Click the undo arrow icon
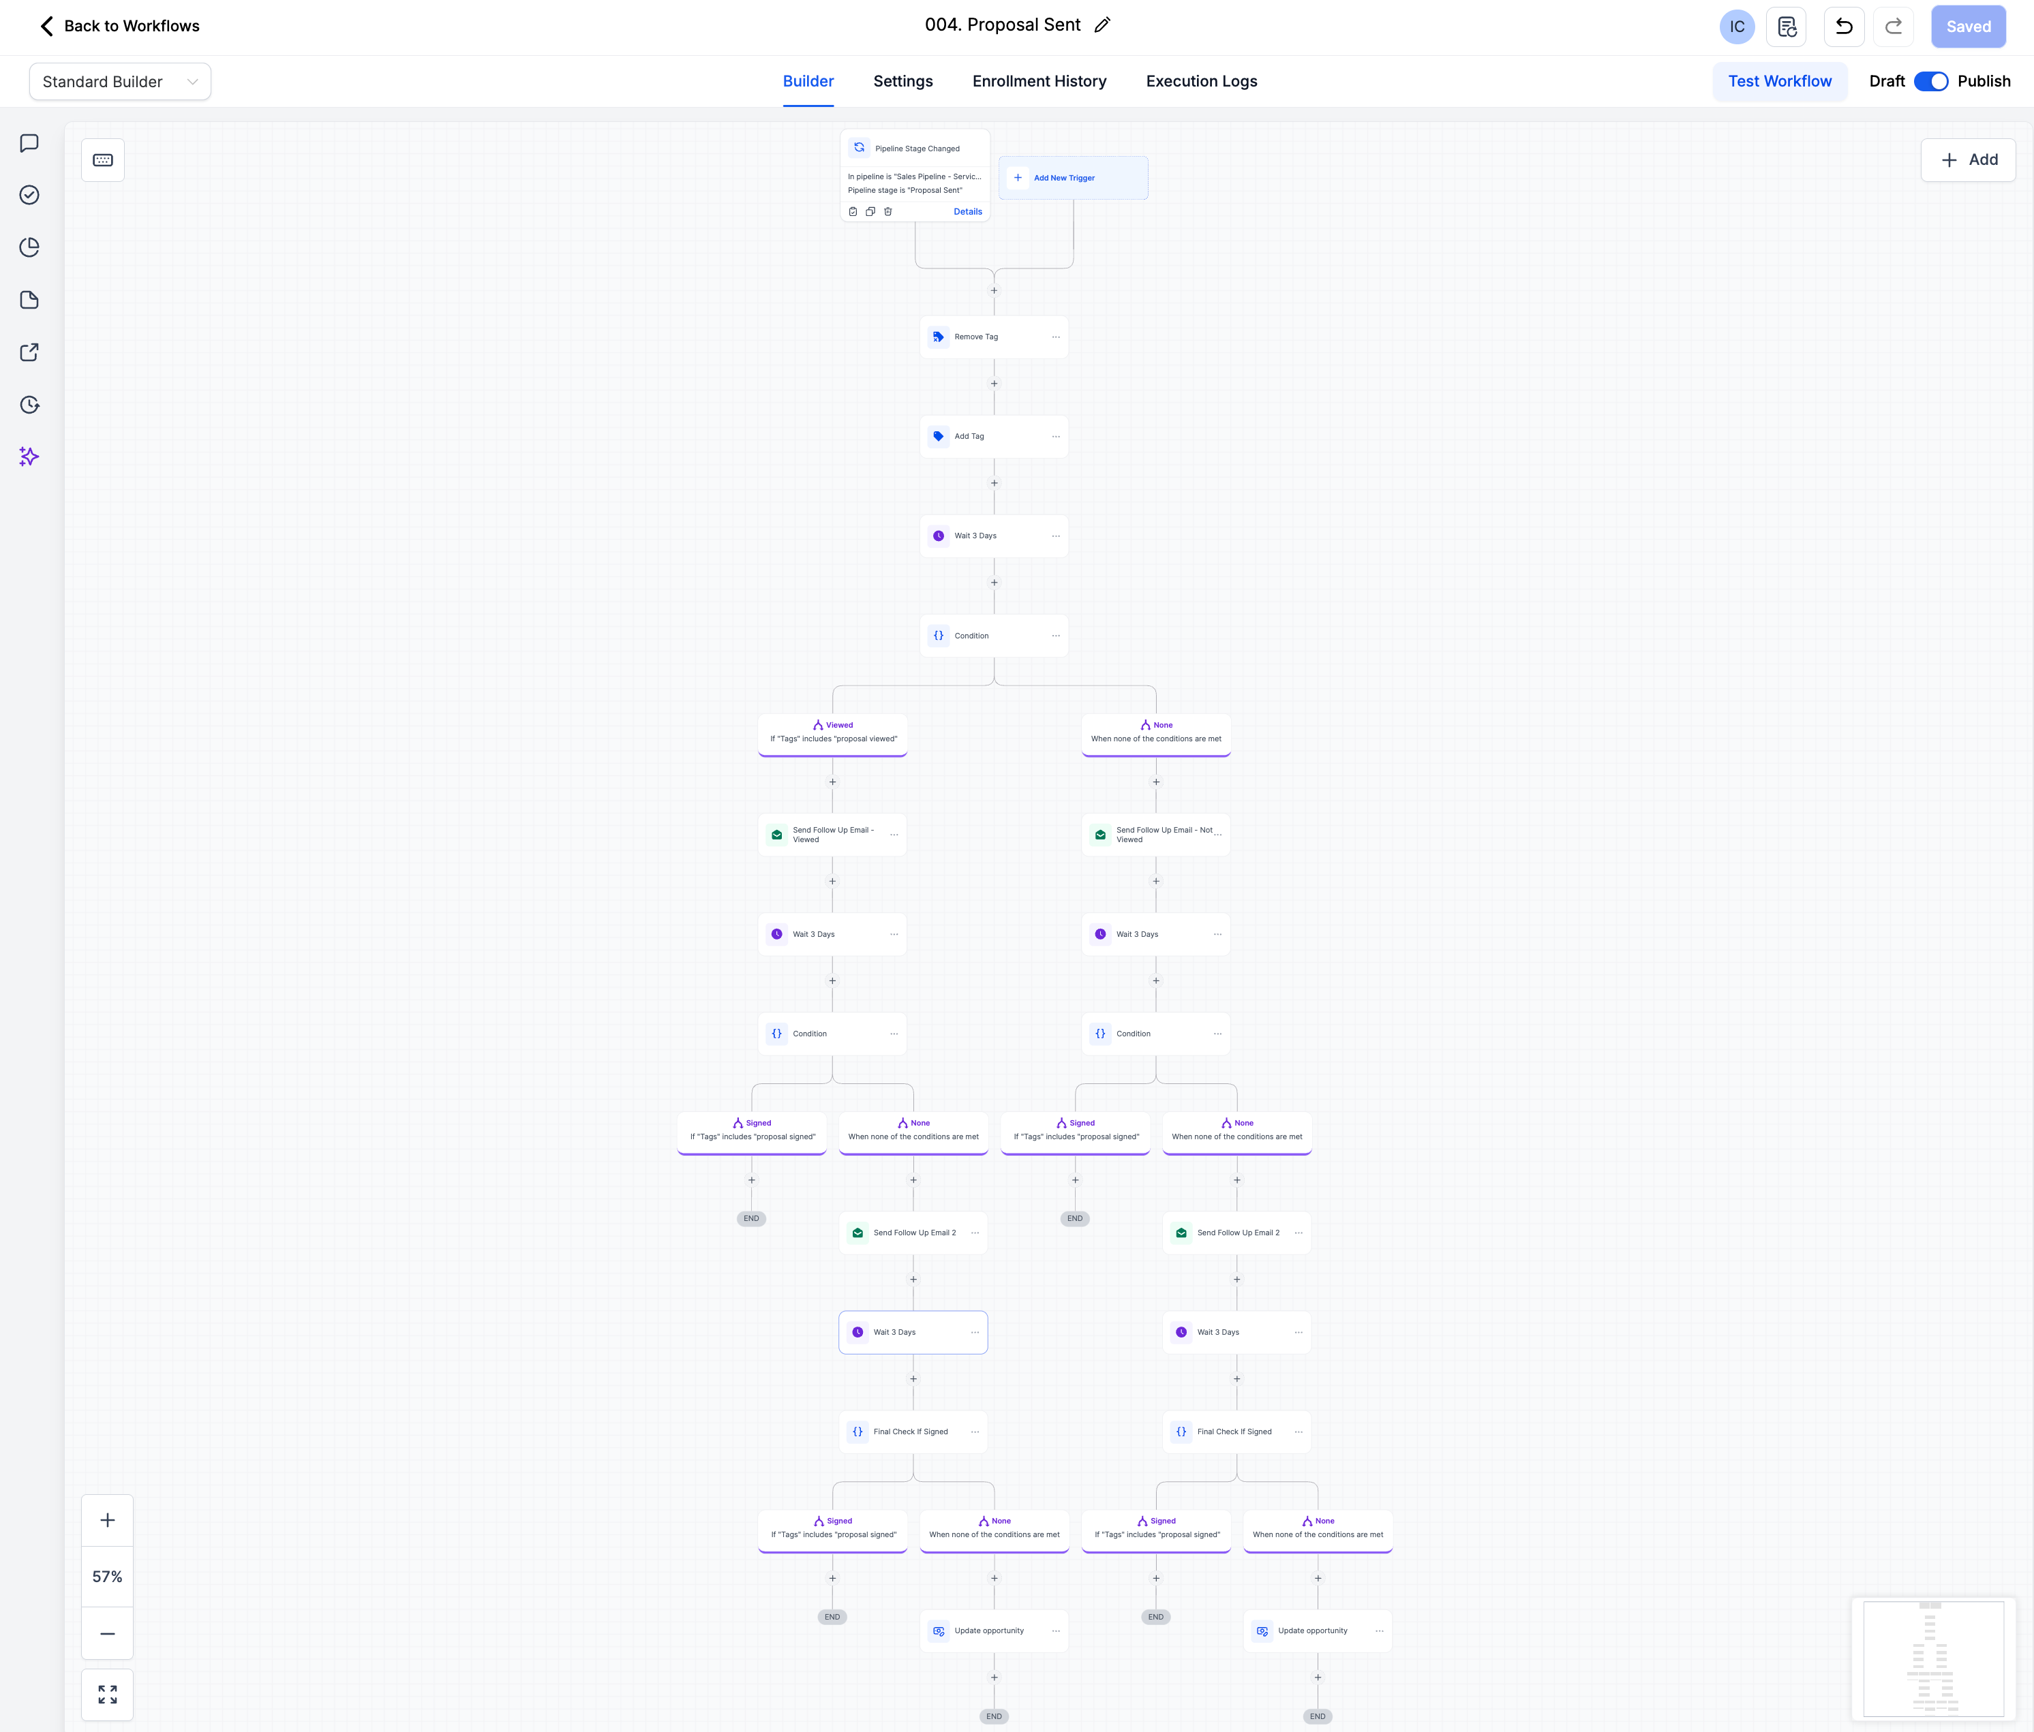 point(1844,27)
